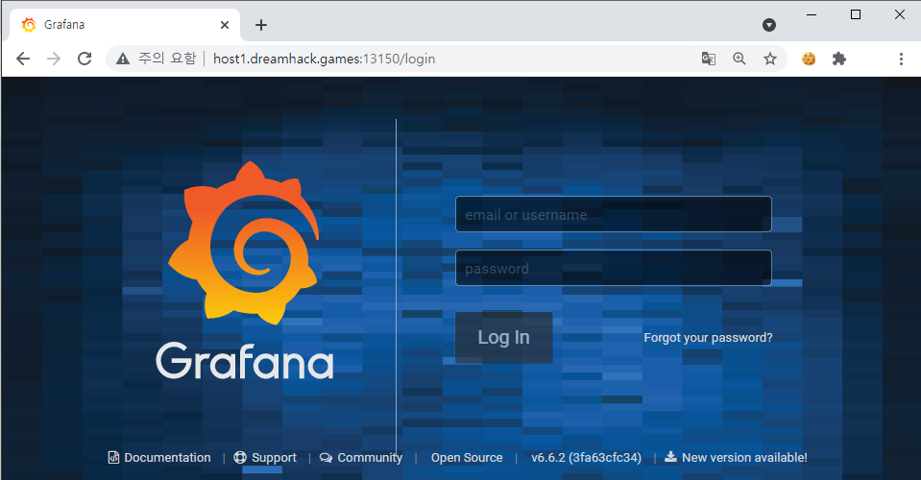Click the New version available link
This screenshot has height=480, width=921.
click(x=736, y=458)
